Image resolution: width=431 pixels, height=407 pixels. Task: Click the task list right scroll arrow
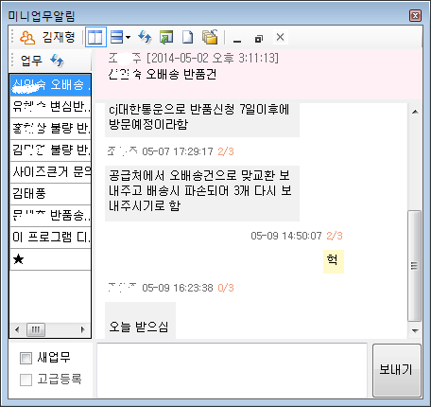point(83,329)
